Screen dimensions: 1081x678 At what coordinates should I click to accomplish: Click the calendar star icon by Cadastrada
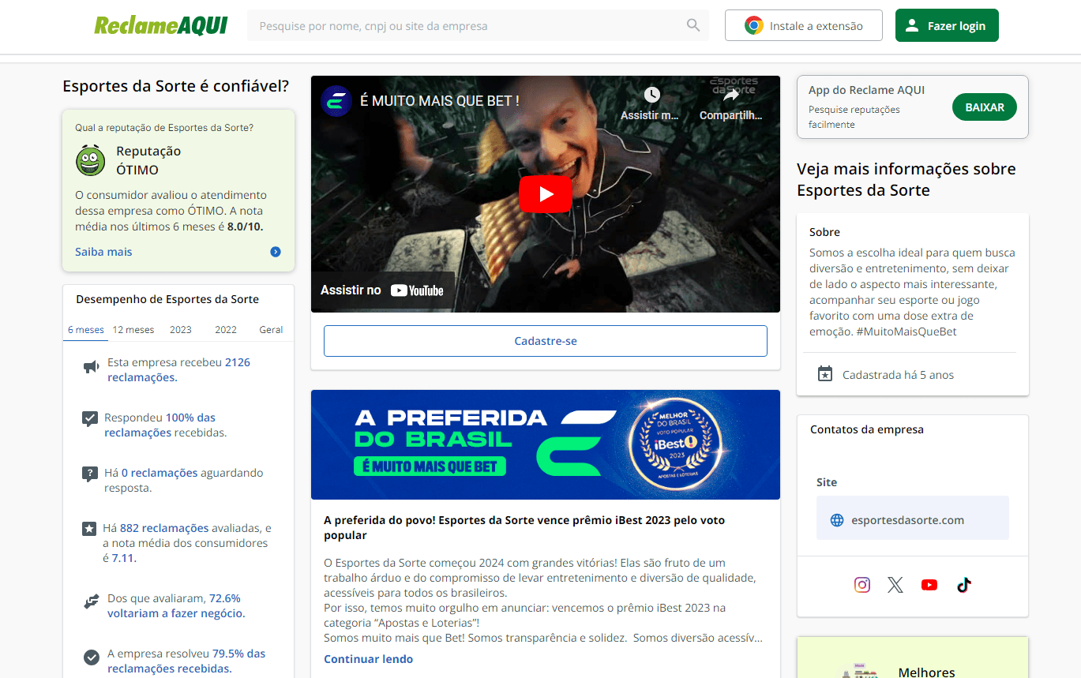click(x=825, y=374)
